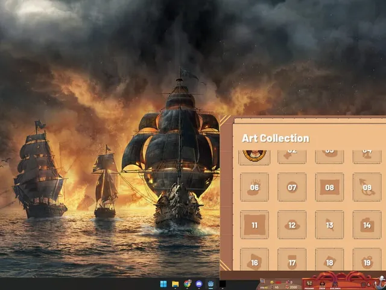
Task: Click the grid menu icon in game bar
Action: point(363,285)
